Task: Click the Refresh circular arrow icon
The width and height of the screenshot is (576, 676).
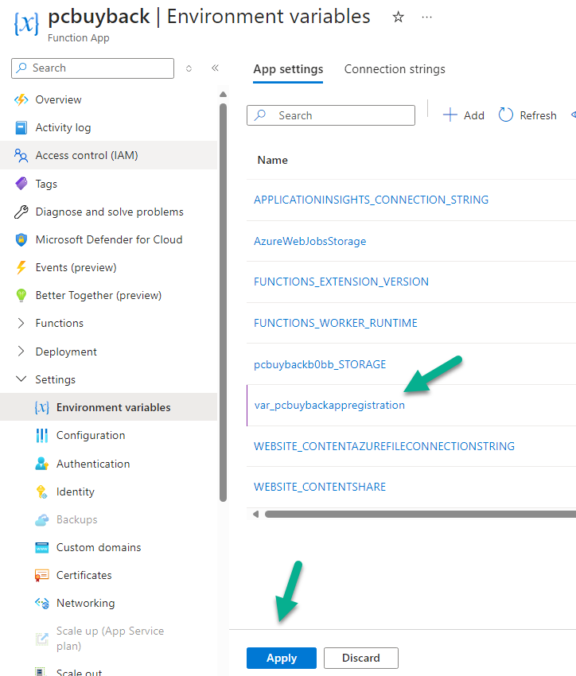Action: 506,115
